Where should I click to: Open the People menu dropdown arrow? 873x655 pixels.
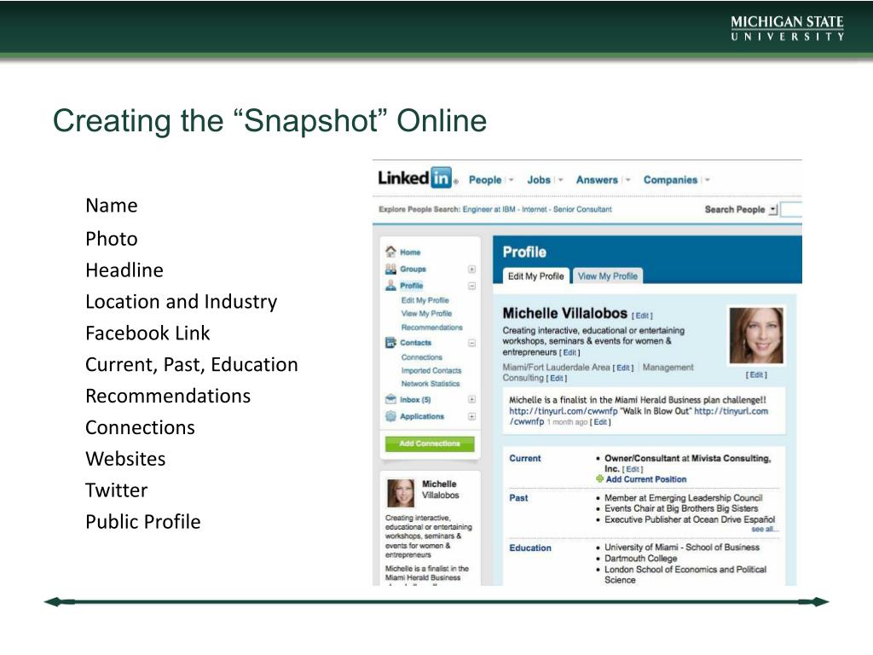512,180
